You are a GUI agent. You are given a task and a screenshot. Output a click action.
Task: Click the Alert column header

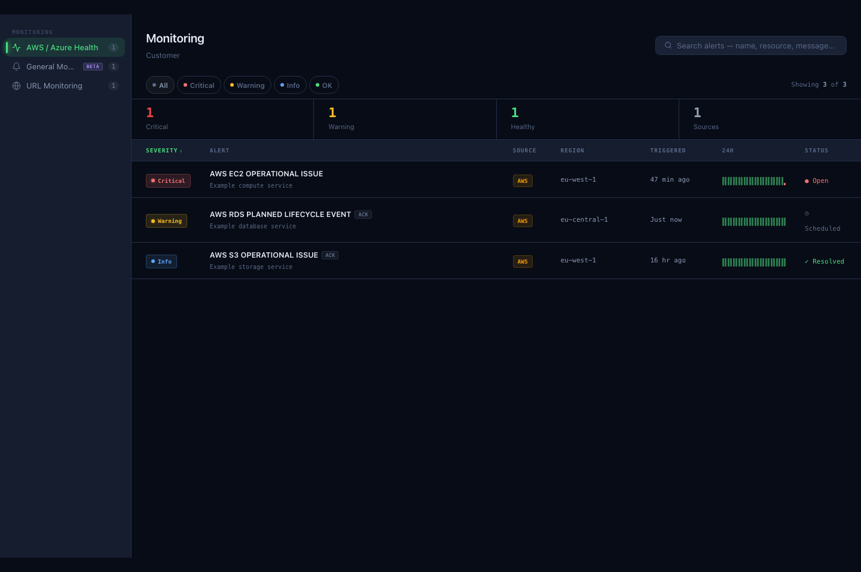pos(219,151)
